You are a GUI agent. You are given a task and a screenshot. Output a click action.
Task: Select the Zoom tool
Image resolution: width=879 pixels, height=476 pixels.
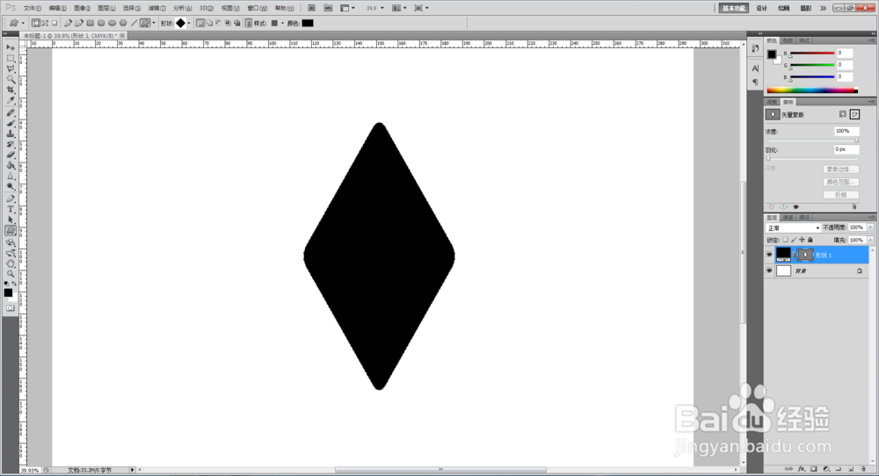10,274
